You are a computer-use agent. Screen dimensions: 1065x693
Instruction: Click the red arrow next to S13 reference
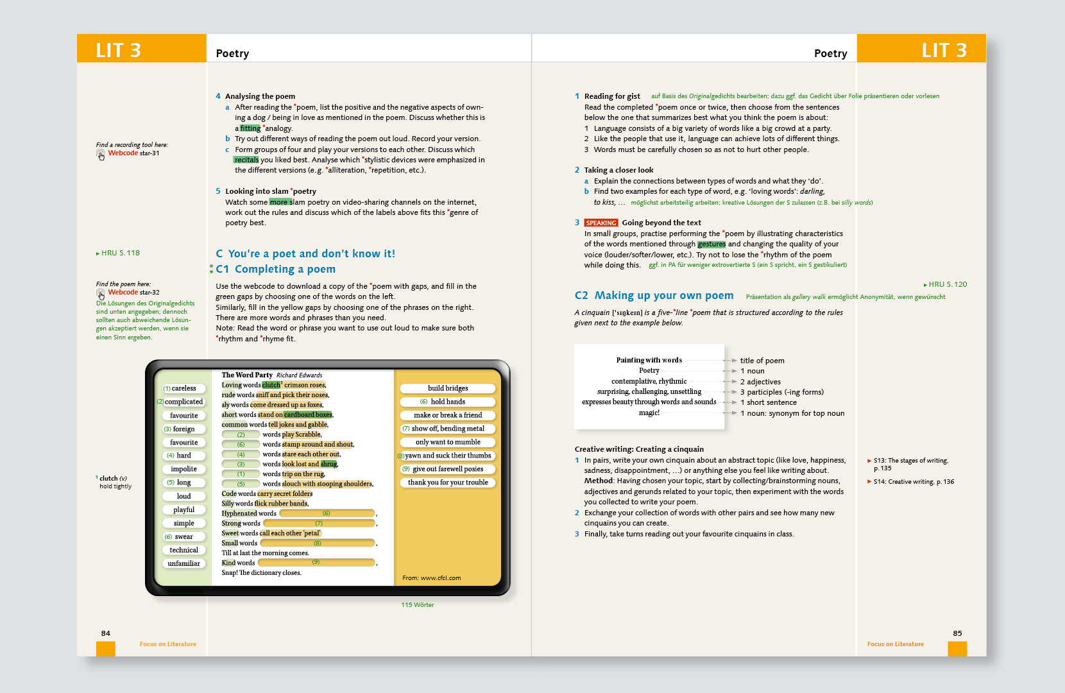coord(869,461)
